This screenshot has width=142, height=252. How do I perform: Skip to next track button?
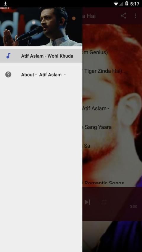[87, 202]
